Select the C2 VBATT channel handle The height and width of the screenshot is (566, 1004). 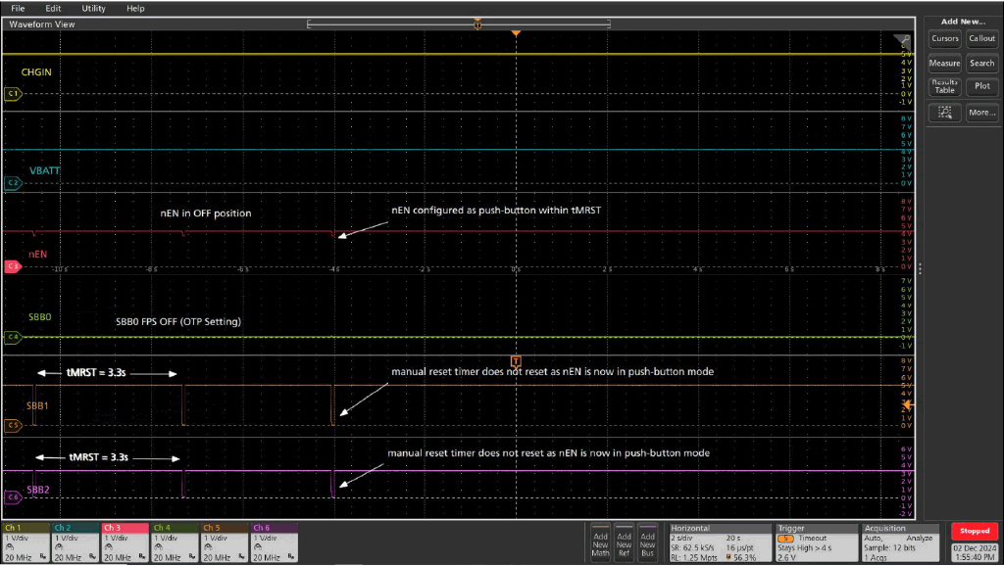coord(13,183)
